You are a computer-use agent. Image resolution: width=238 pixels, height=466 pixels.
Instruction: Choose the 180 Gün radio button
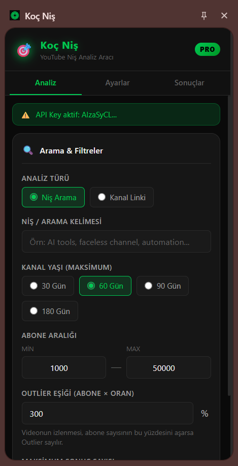(50, 311)
